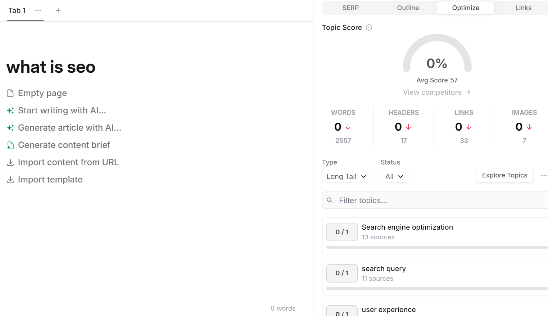This screenshot has height=316, width=548.
Task: Select Tab 1
Action: click(x=17, y=10)
